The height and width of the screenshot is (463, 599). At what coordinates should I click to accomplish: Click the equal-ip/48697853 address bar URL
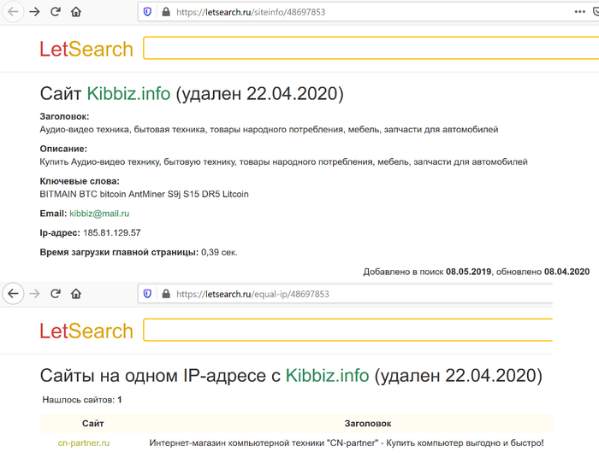pos(252,294)
